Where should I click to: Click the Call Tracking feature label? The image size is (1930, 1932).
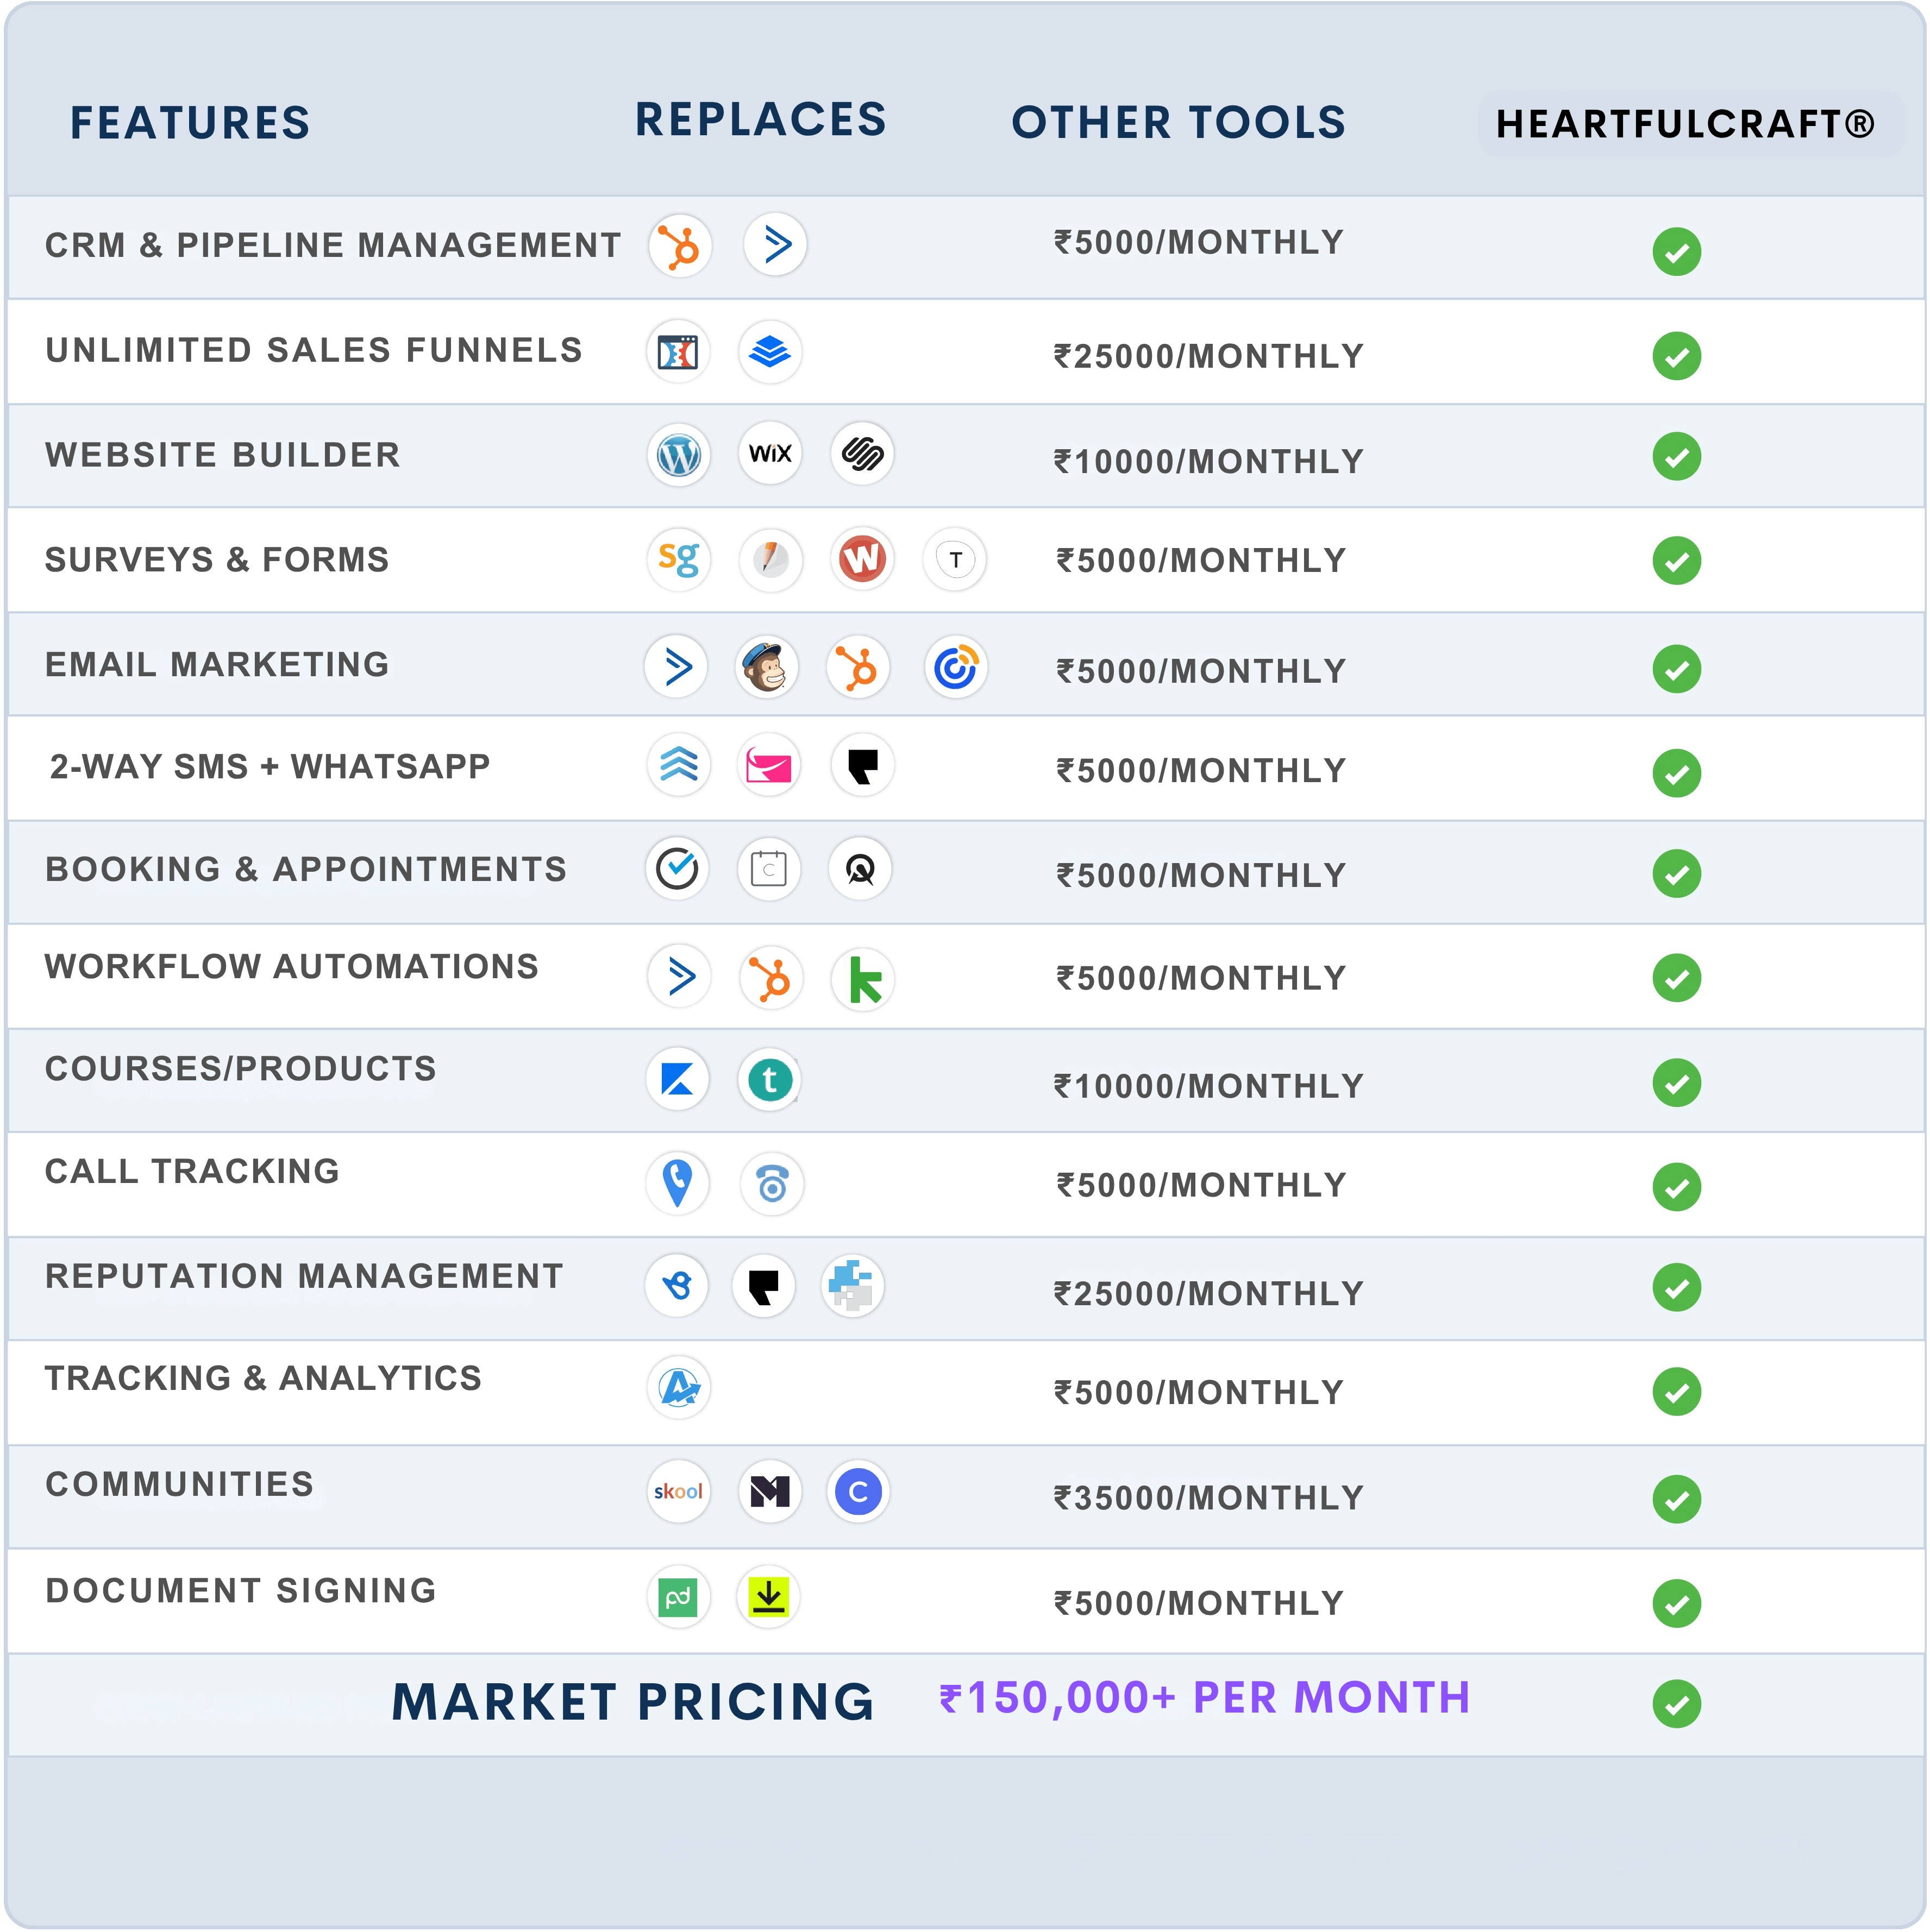(192, 1171)
